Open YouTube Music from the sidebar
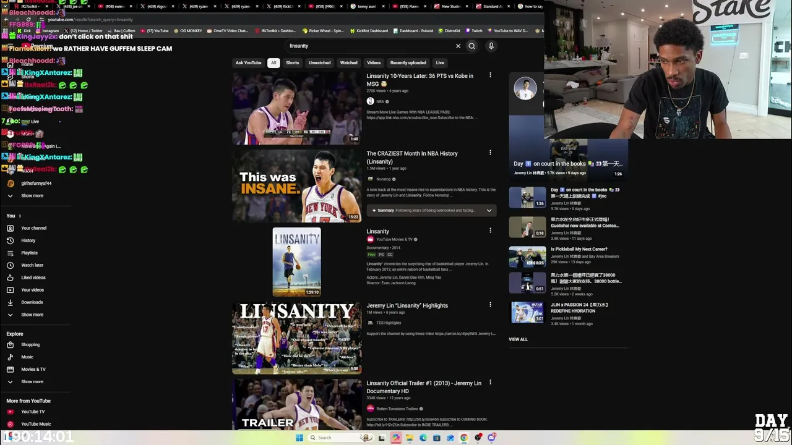792x445 pixels. tap(29, 424)
